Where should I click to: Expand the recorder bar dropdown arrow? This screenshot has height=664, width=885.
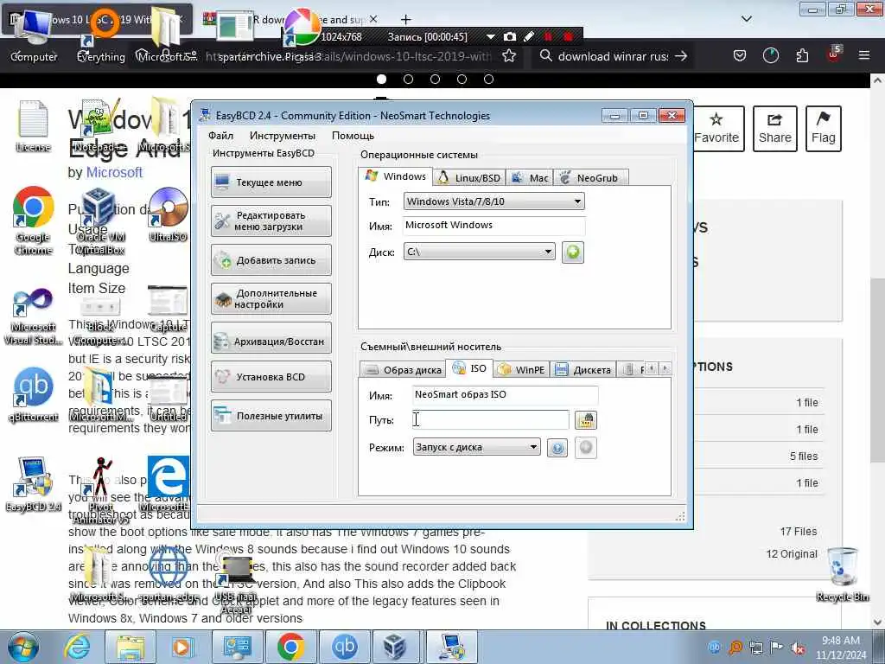point(491,36)
